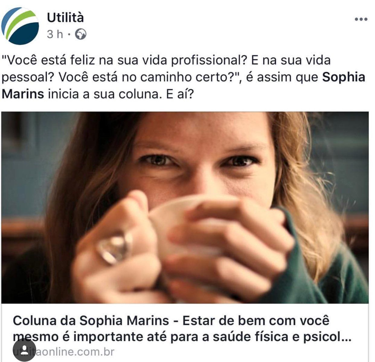Open the Utilità page name
375x362 pixels.
coord(65,18)
